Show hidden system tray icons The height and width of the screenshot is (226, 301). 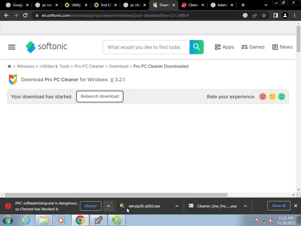250,220
